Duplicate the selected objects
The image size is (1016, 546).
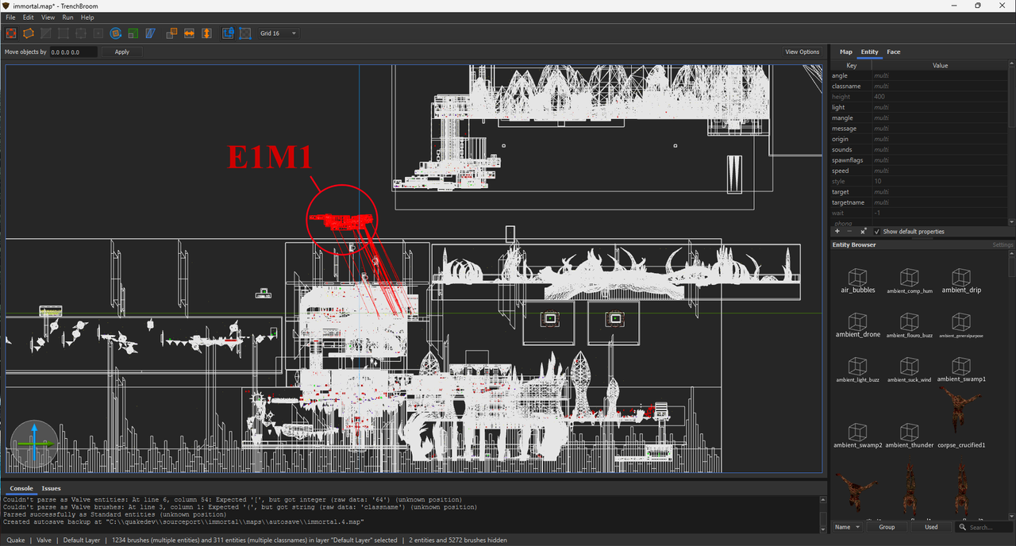171,33
